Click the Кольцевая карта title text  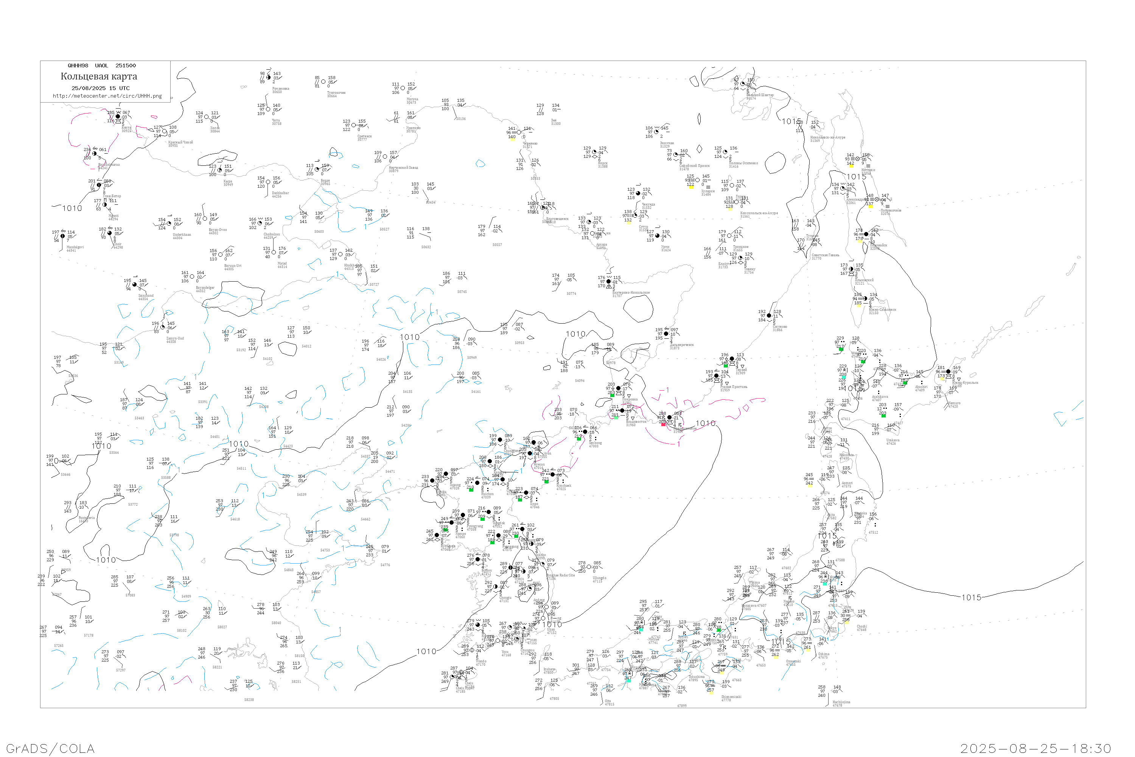(x=99, y=76)
